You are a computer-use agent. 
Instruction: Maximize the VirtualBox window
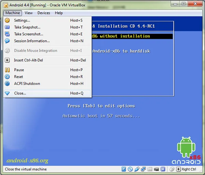(x=184, y=4)
